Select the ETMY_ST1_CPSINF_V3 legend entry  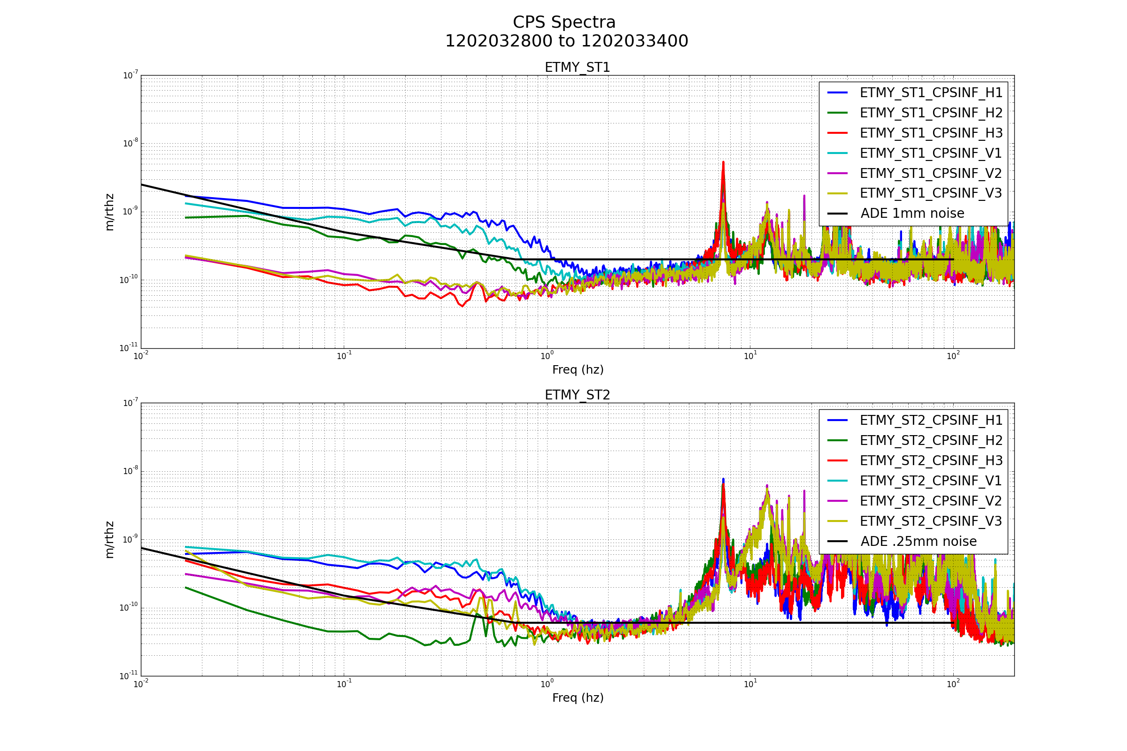click(x=931, y=193)
